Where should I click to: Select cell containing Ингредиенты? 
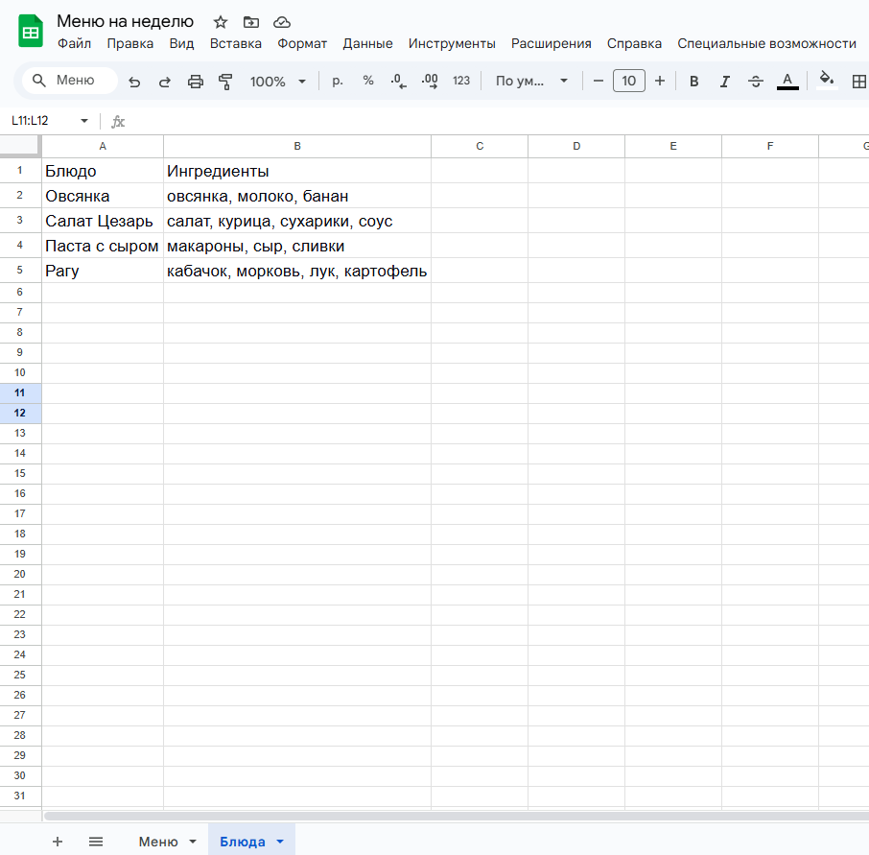pyautogui.click(x=297, y=171)
